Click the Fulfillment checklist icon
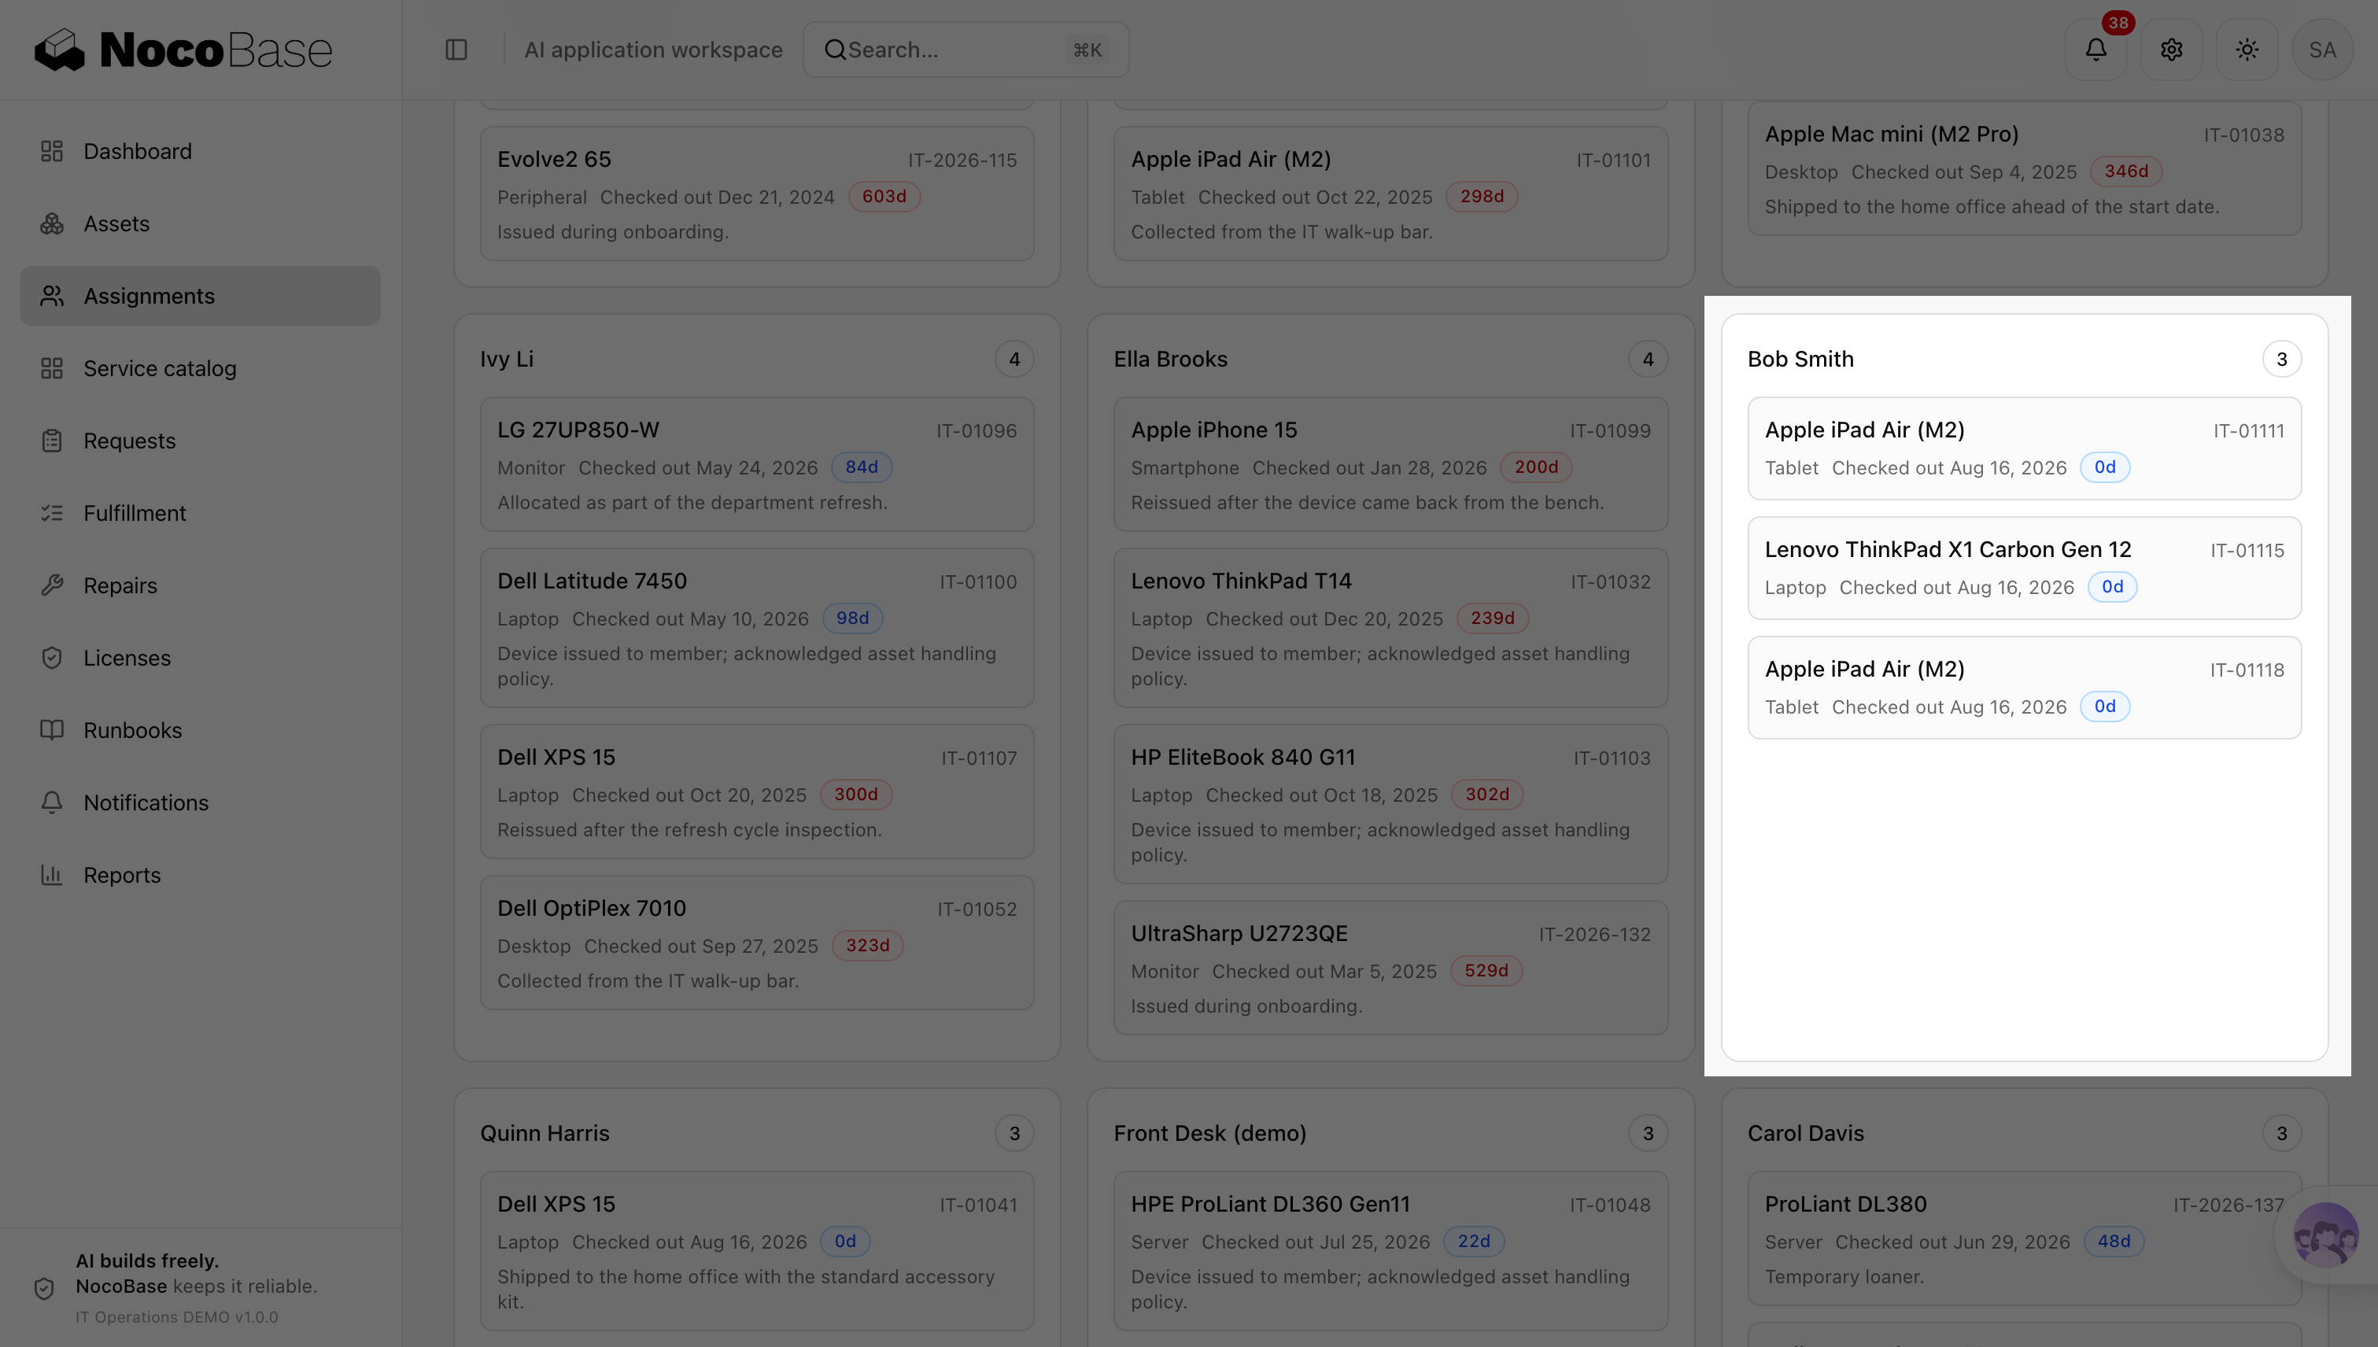The image size is (2378, 1347). pyautogui.click(x=52, y=514)
